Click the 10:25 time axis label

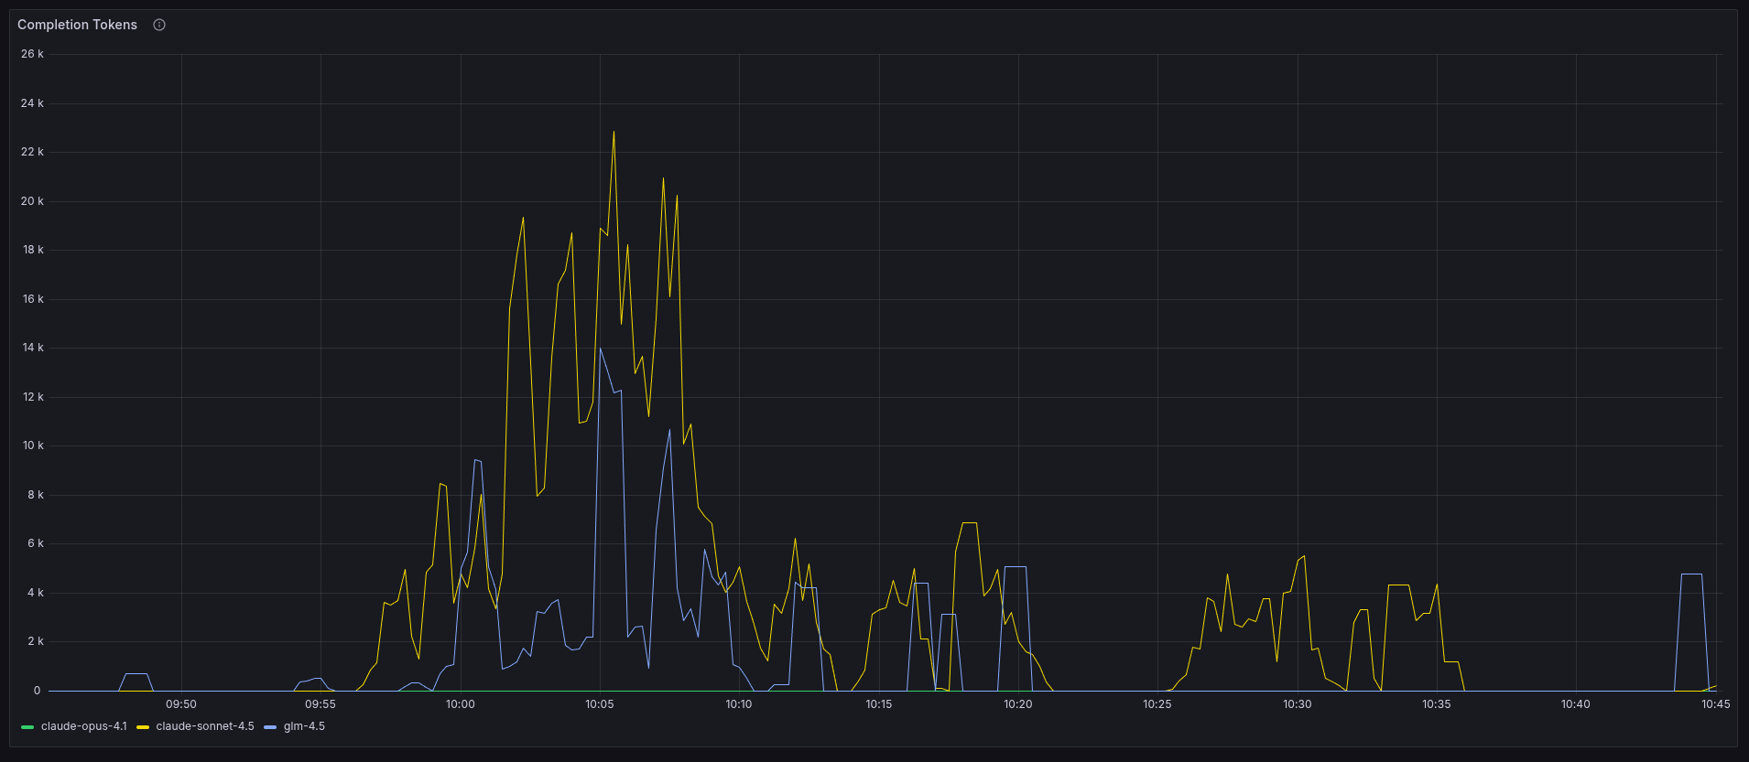(1157, 704)
